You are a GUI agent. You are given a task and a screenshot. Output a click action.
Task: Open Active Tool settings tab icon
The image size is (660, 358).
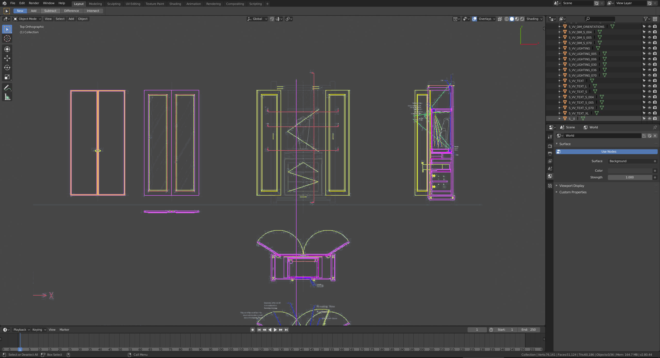click(550, 137)
